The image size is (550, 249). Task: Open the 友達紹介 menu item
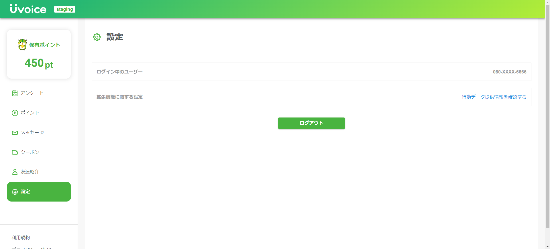(39, 172)
